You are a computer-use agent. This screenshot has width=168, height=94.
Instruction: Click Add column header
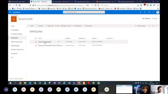click(110, 38)
